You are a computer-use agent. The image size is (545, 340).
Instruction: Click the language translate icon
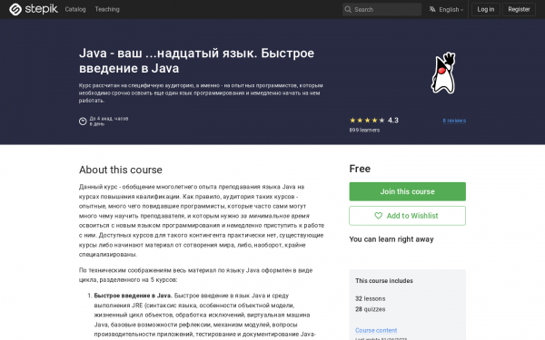pyautogui.click(x=432, y=9)
